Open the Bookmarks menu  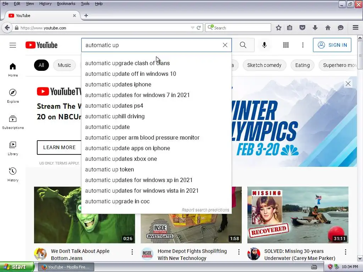click(x=66, y=4)
